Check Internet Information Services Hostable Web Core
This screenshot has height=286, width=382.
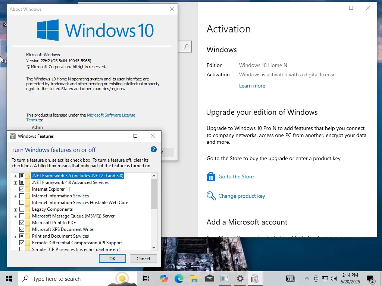click(x=22, y=202)
